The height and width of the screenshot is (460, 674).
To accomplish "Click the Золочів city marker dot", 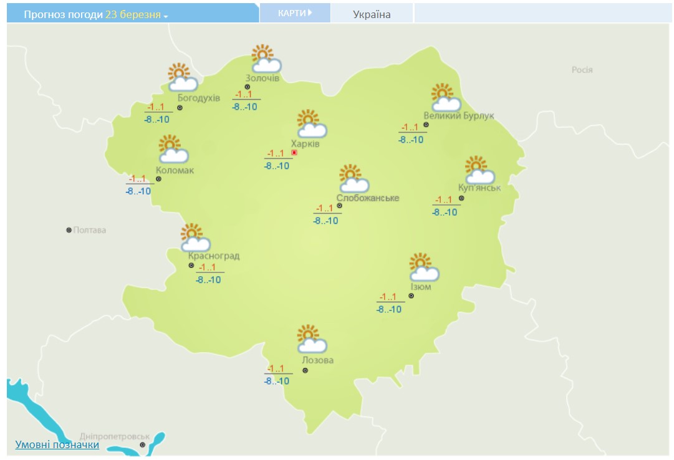I will [247, 87].
